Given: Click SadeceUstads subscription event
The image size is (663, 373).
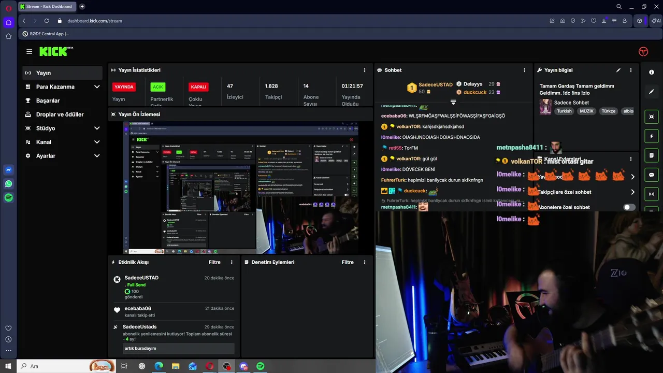Looking at the screenshot, I should pyautogui.click(x=140, y=327).
